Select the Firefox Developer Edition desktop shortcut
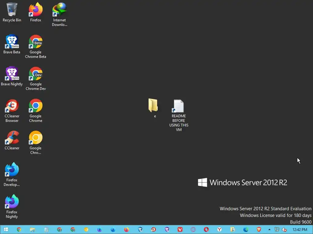The height and width of the screenshot is (234, 313). (x=12, y=174)
